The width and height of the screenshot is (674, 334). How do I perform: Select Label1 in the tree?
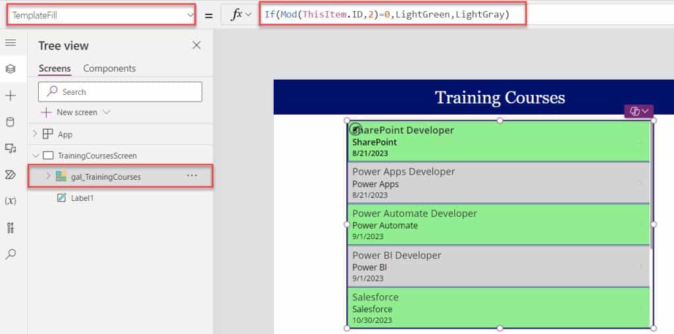pos(82,198)
